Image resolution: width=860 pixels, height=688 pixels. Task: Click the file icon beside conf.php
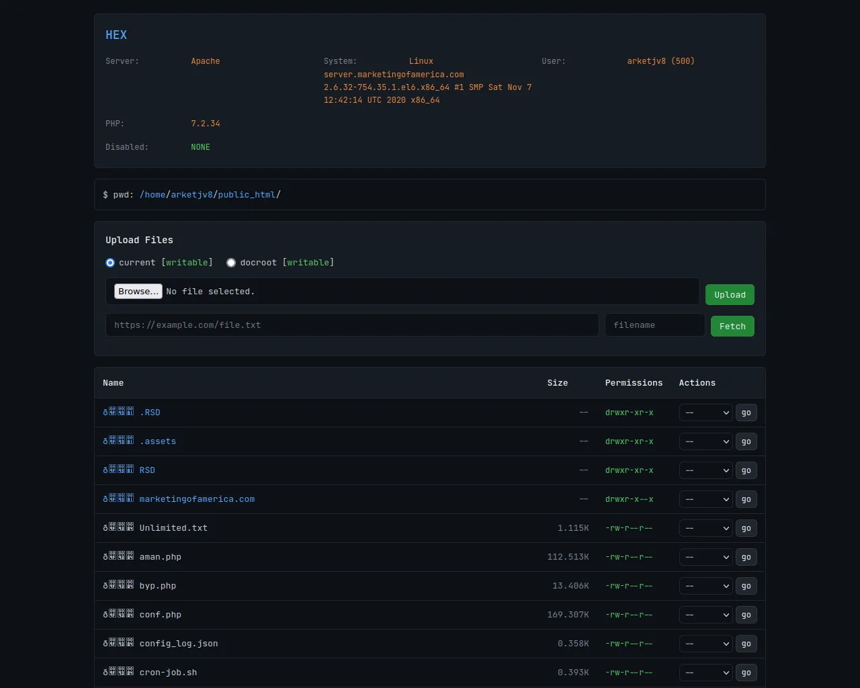click(x=118, y=615)
